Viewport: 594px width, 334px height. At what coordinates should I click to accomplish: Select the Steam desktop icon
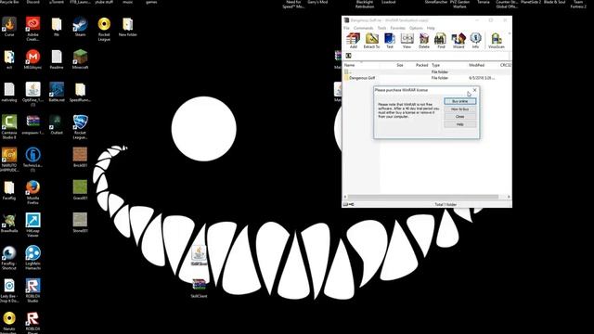click(81, 27)
